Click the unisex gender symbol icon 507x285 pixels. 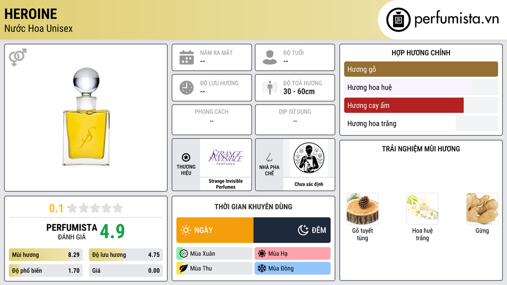(x=18, y=57)
